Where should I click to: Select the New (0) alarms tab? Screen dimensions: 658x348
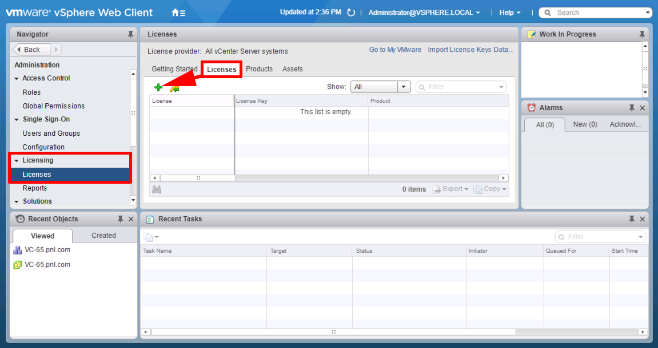click(x=585, y=124)
